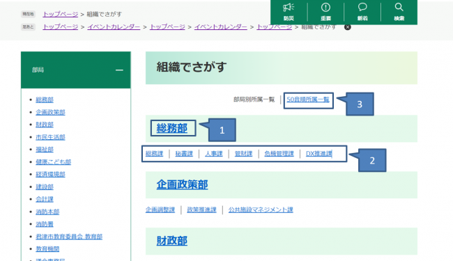Open 消防署 in the sidebar
Image resolution: width=453 pixels, height=261 pixels.
pyautogui.click(x=45, y=224)
